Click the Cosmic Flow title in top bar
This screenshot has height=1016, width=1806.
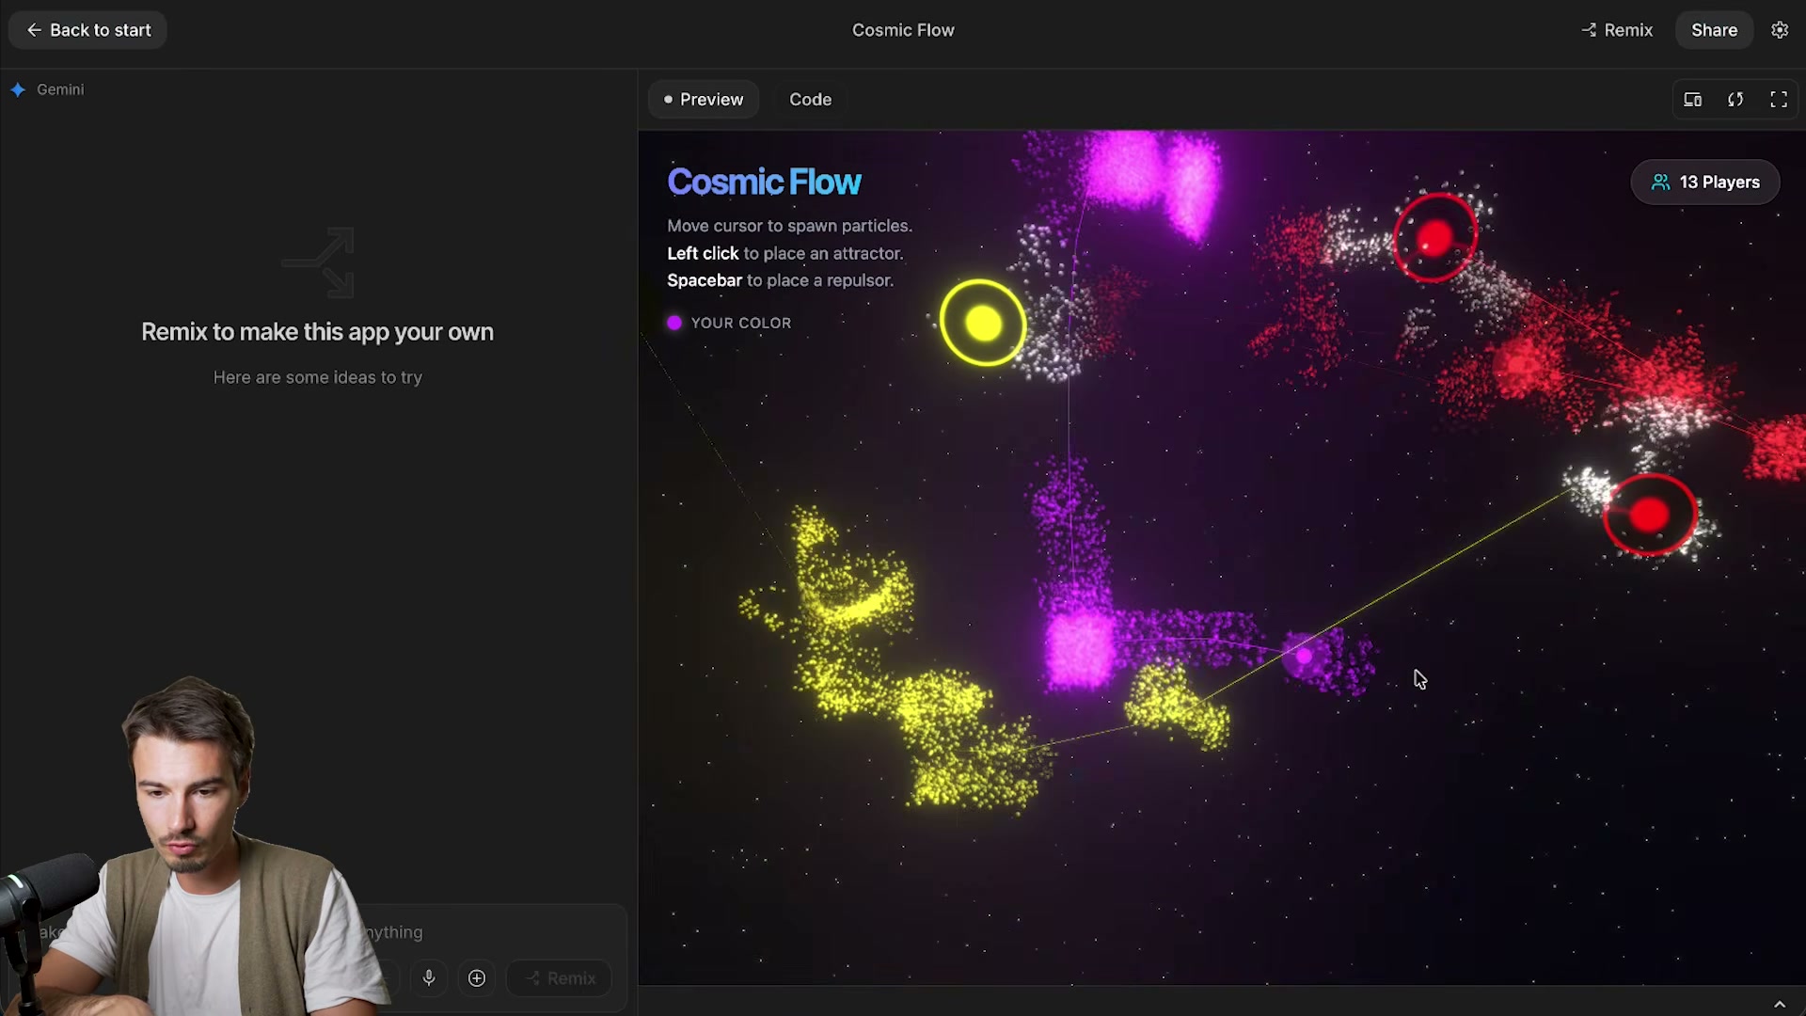pos(903,30)
